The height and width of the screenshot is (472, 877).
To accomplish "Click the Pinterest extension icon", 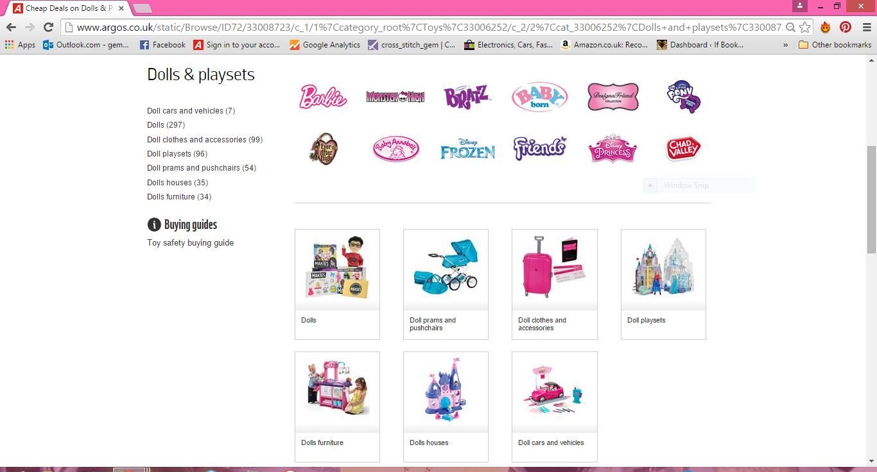I will (846, 27).
